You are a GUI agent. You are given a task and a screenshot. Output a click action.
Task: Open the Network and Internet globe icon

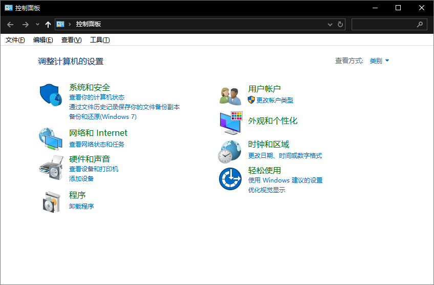point(51,138)
